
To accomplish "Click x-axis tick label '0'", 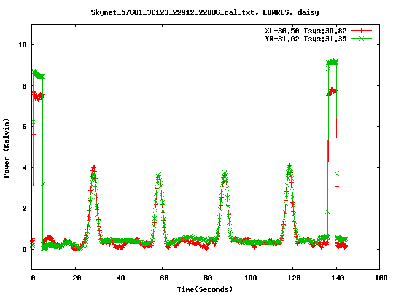I will coord(33,278).
